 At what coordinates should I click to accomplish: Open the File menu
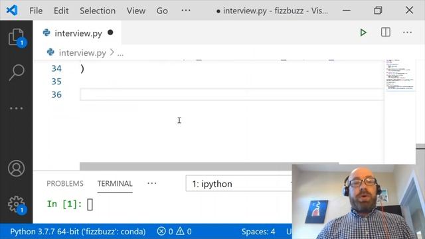coord(36,11)
